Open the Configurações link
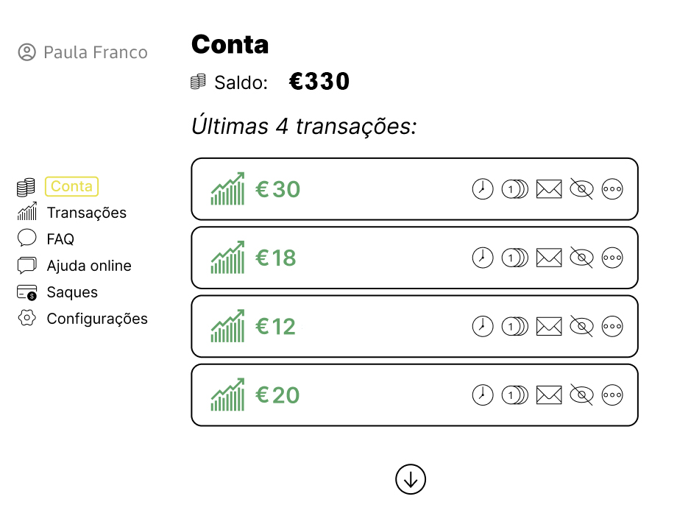The width and height of the screenshot is (677, 527). tap(97, 319)
